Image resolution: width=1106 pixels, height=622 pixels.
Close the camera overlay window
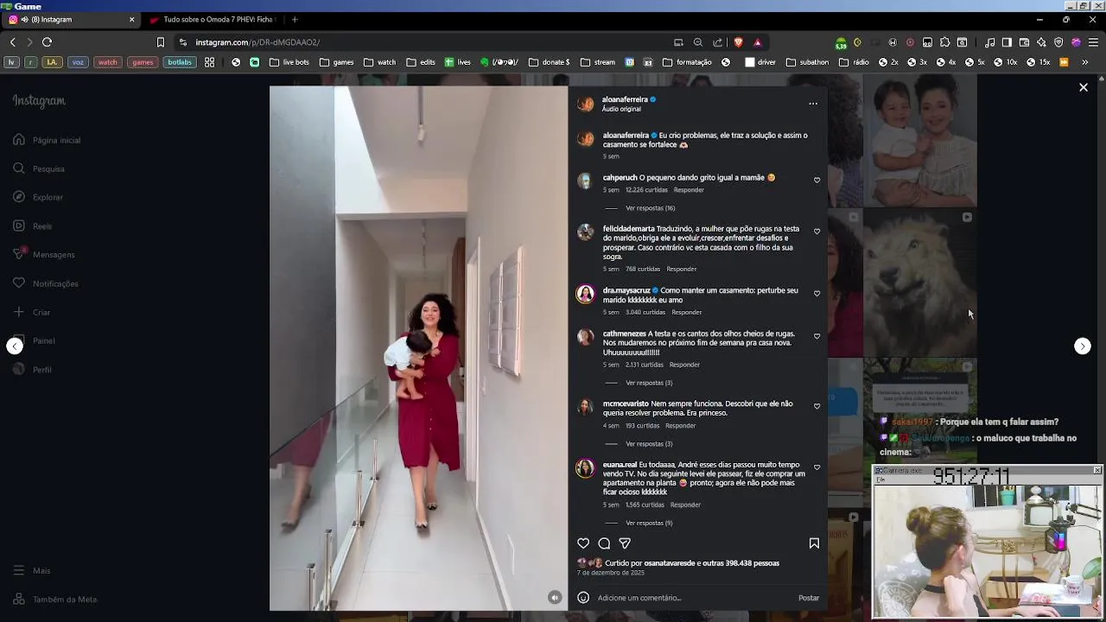[1097, 470]
